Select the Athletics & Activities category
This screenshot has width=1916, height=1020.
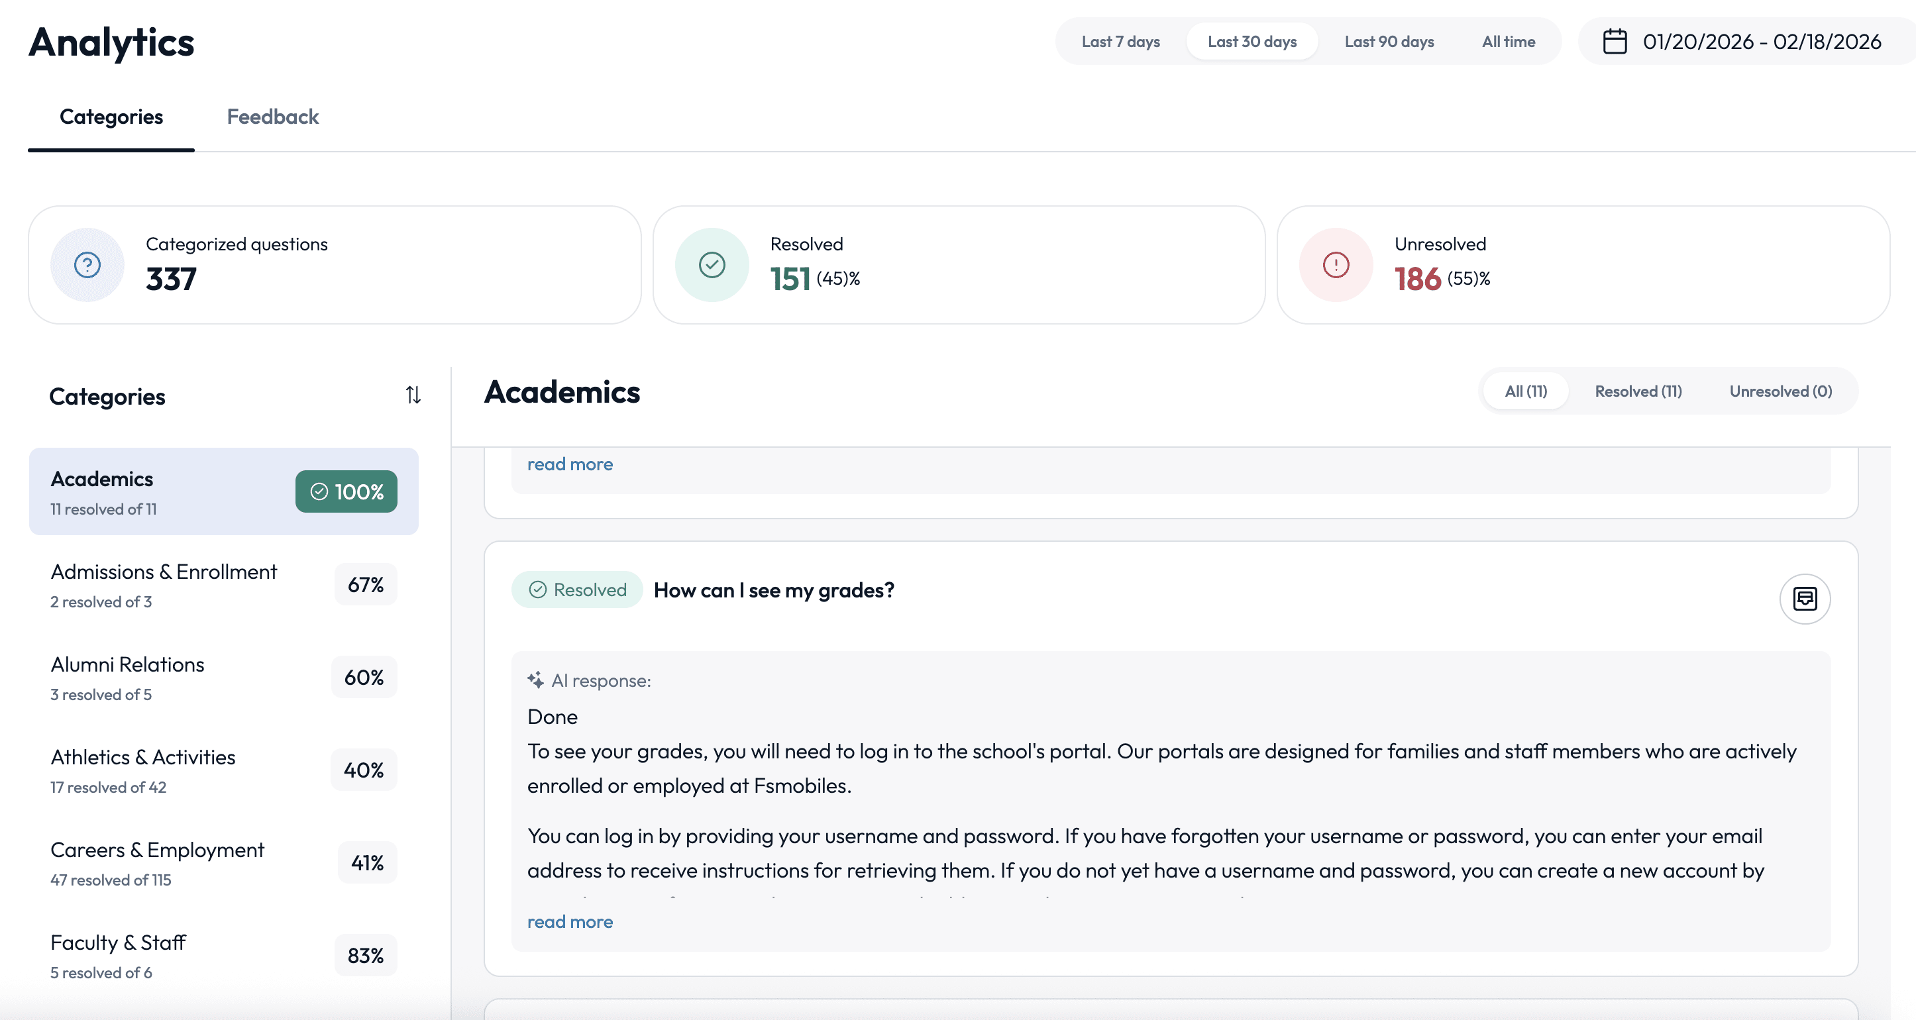coord(223,770)
